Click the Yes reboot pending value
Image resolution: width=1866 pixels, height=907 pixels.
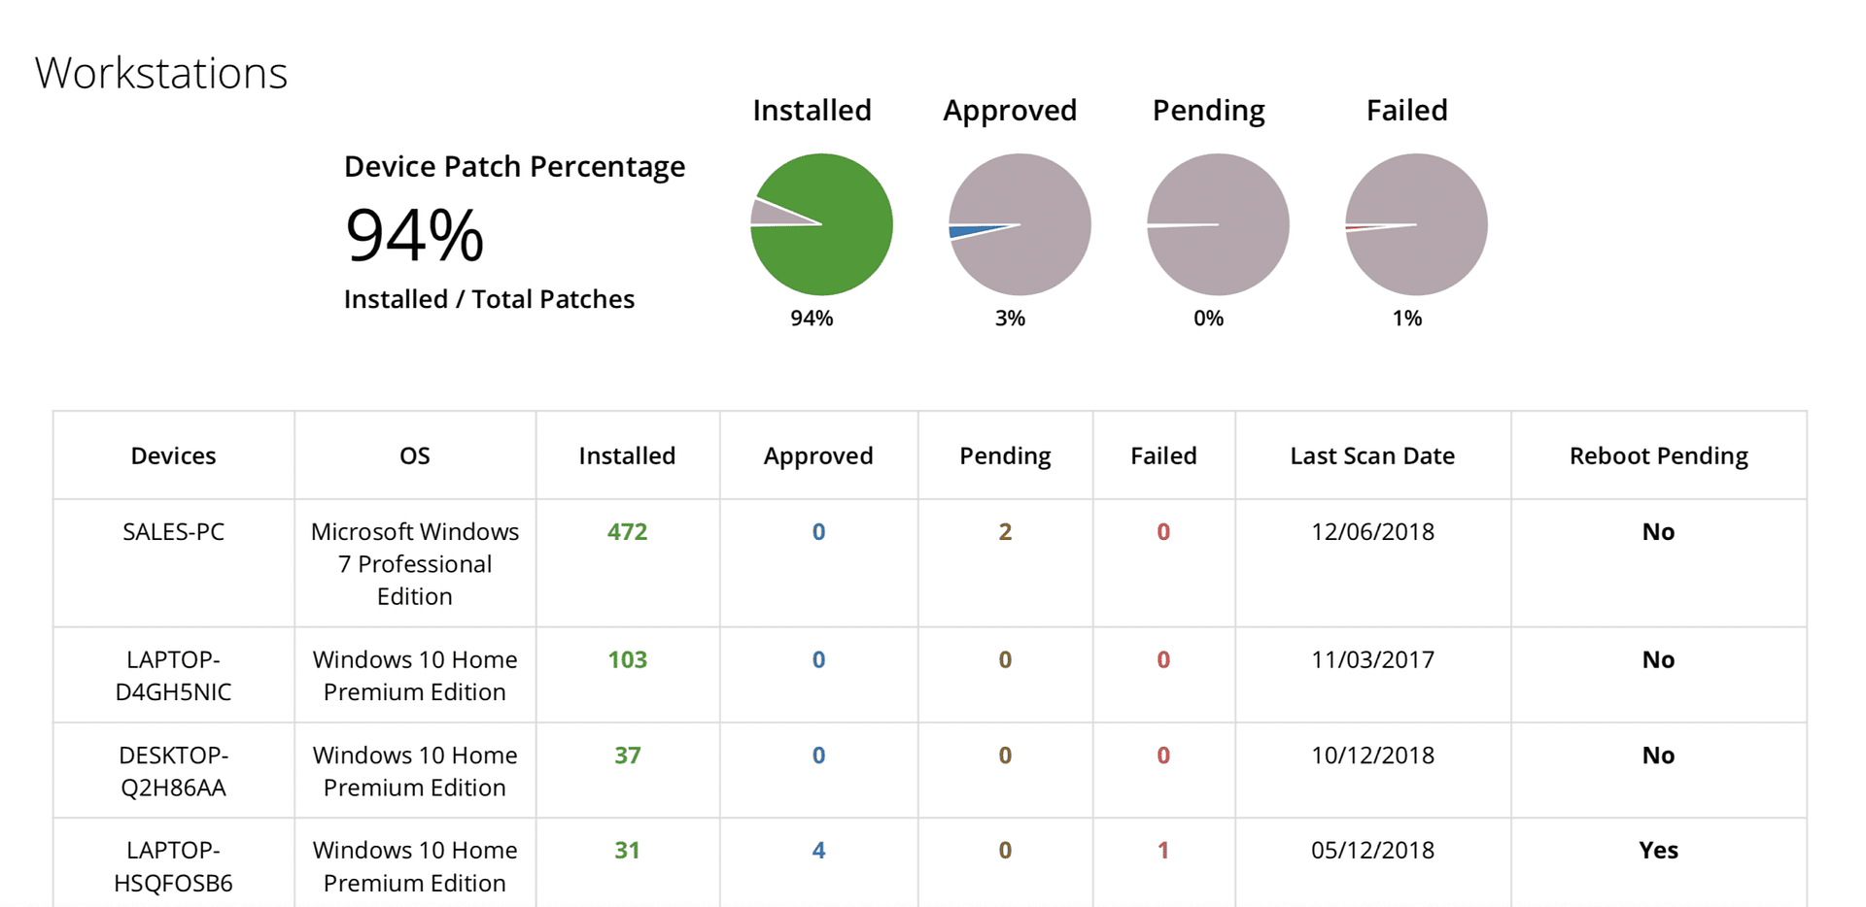(x=1658, y=850)
